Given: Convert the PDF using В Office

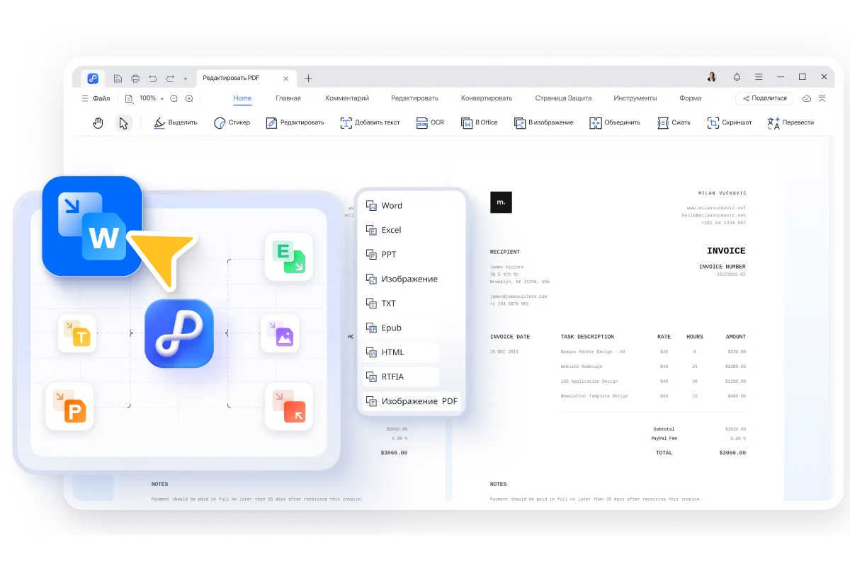Looking at the screenshot, I should [x=479, y=122].
